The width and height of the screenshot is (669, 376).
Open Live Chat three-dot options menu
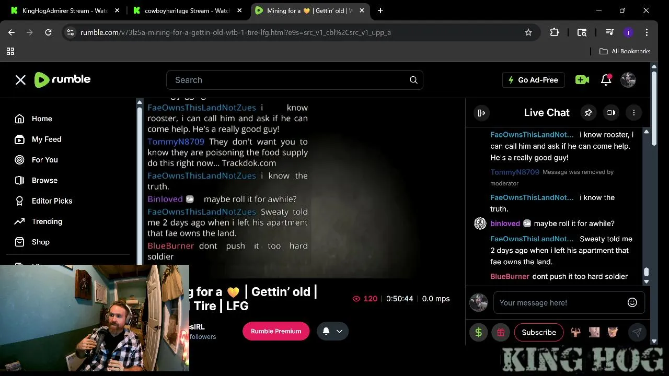(633, 113)
